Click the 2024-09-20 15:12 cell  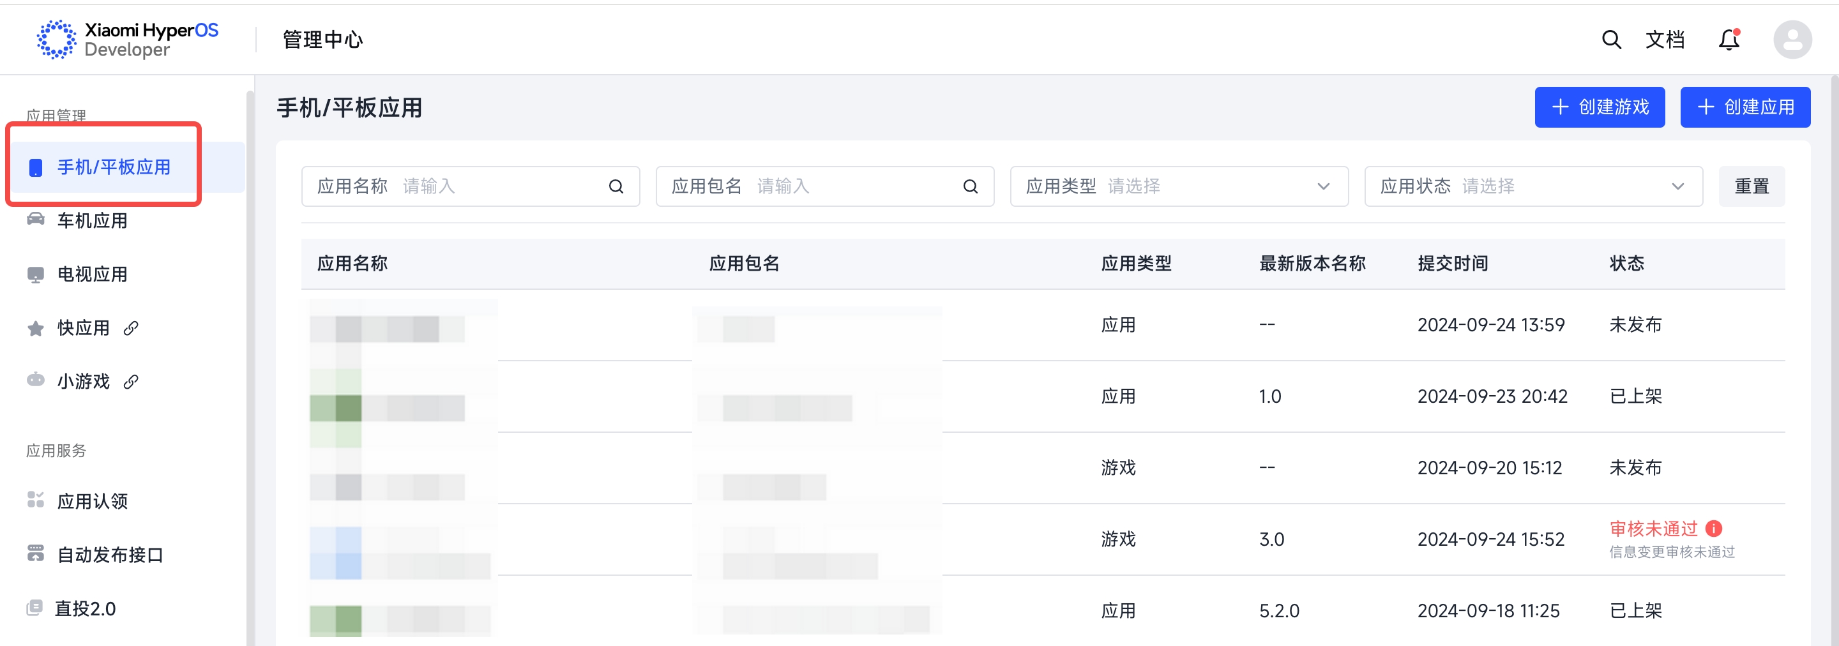pos(1489,467)
